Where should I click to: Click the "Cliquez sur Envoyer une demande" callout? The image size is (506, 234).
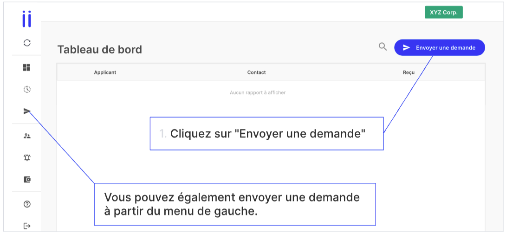click(x=266, y=134)
